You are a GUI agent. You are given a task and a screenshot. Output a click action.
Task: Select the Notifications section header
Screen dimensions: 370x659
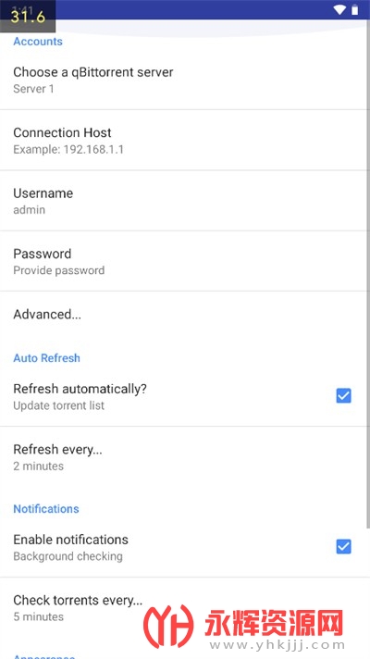click(x=46, y=509)
